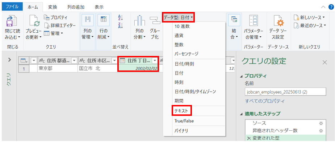
Task: Click the table icon in grid corner
Action: tap(24, 61)
